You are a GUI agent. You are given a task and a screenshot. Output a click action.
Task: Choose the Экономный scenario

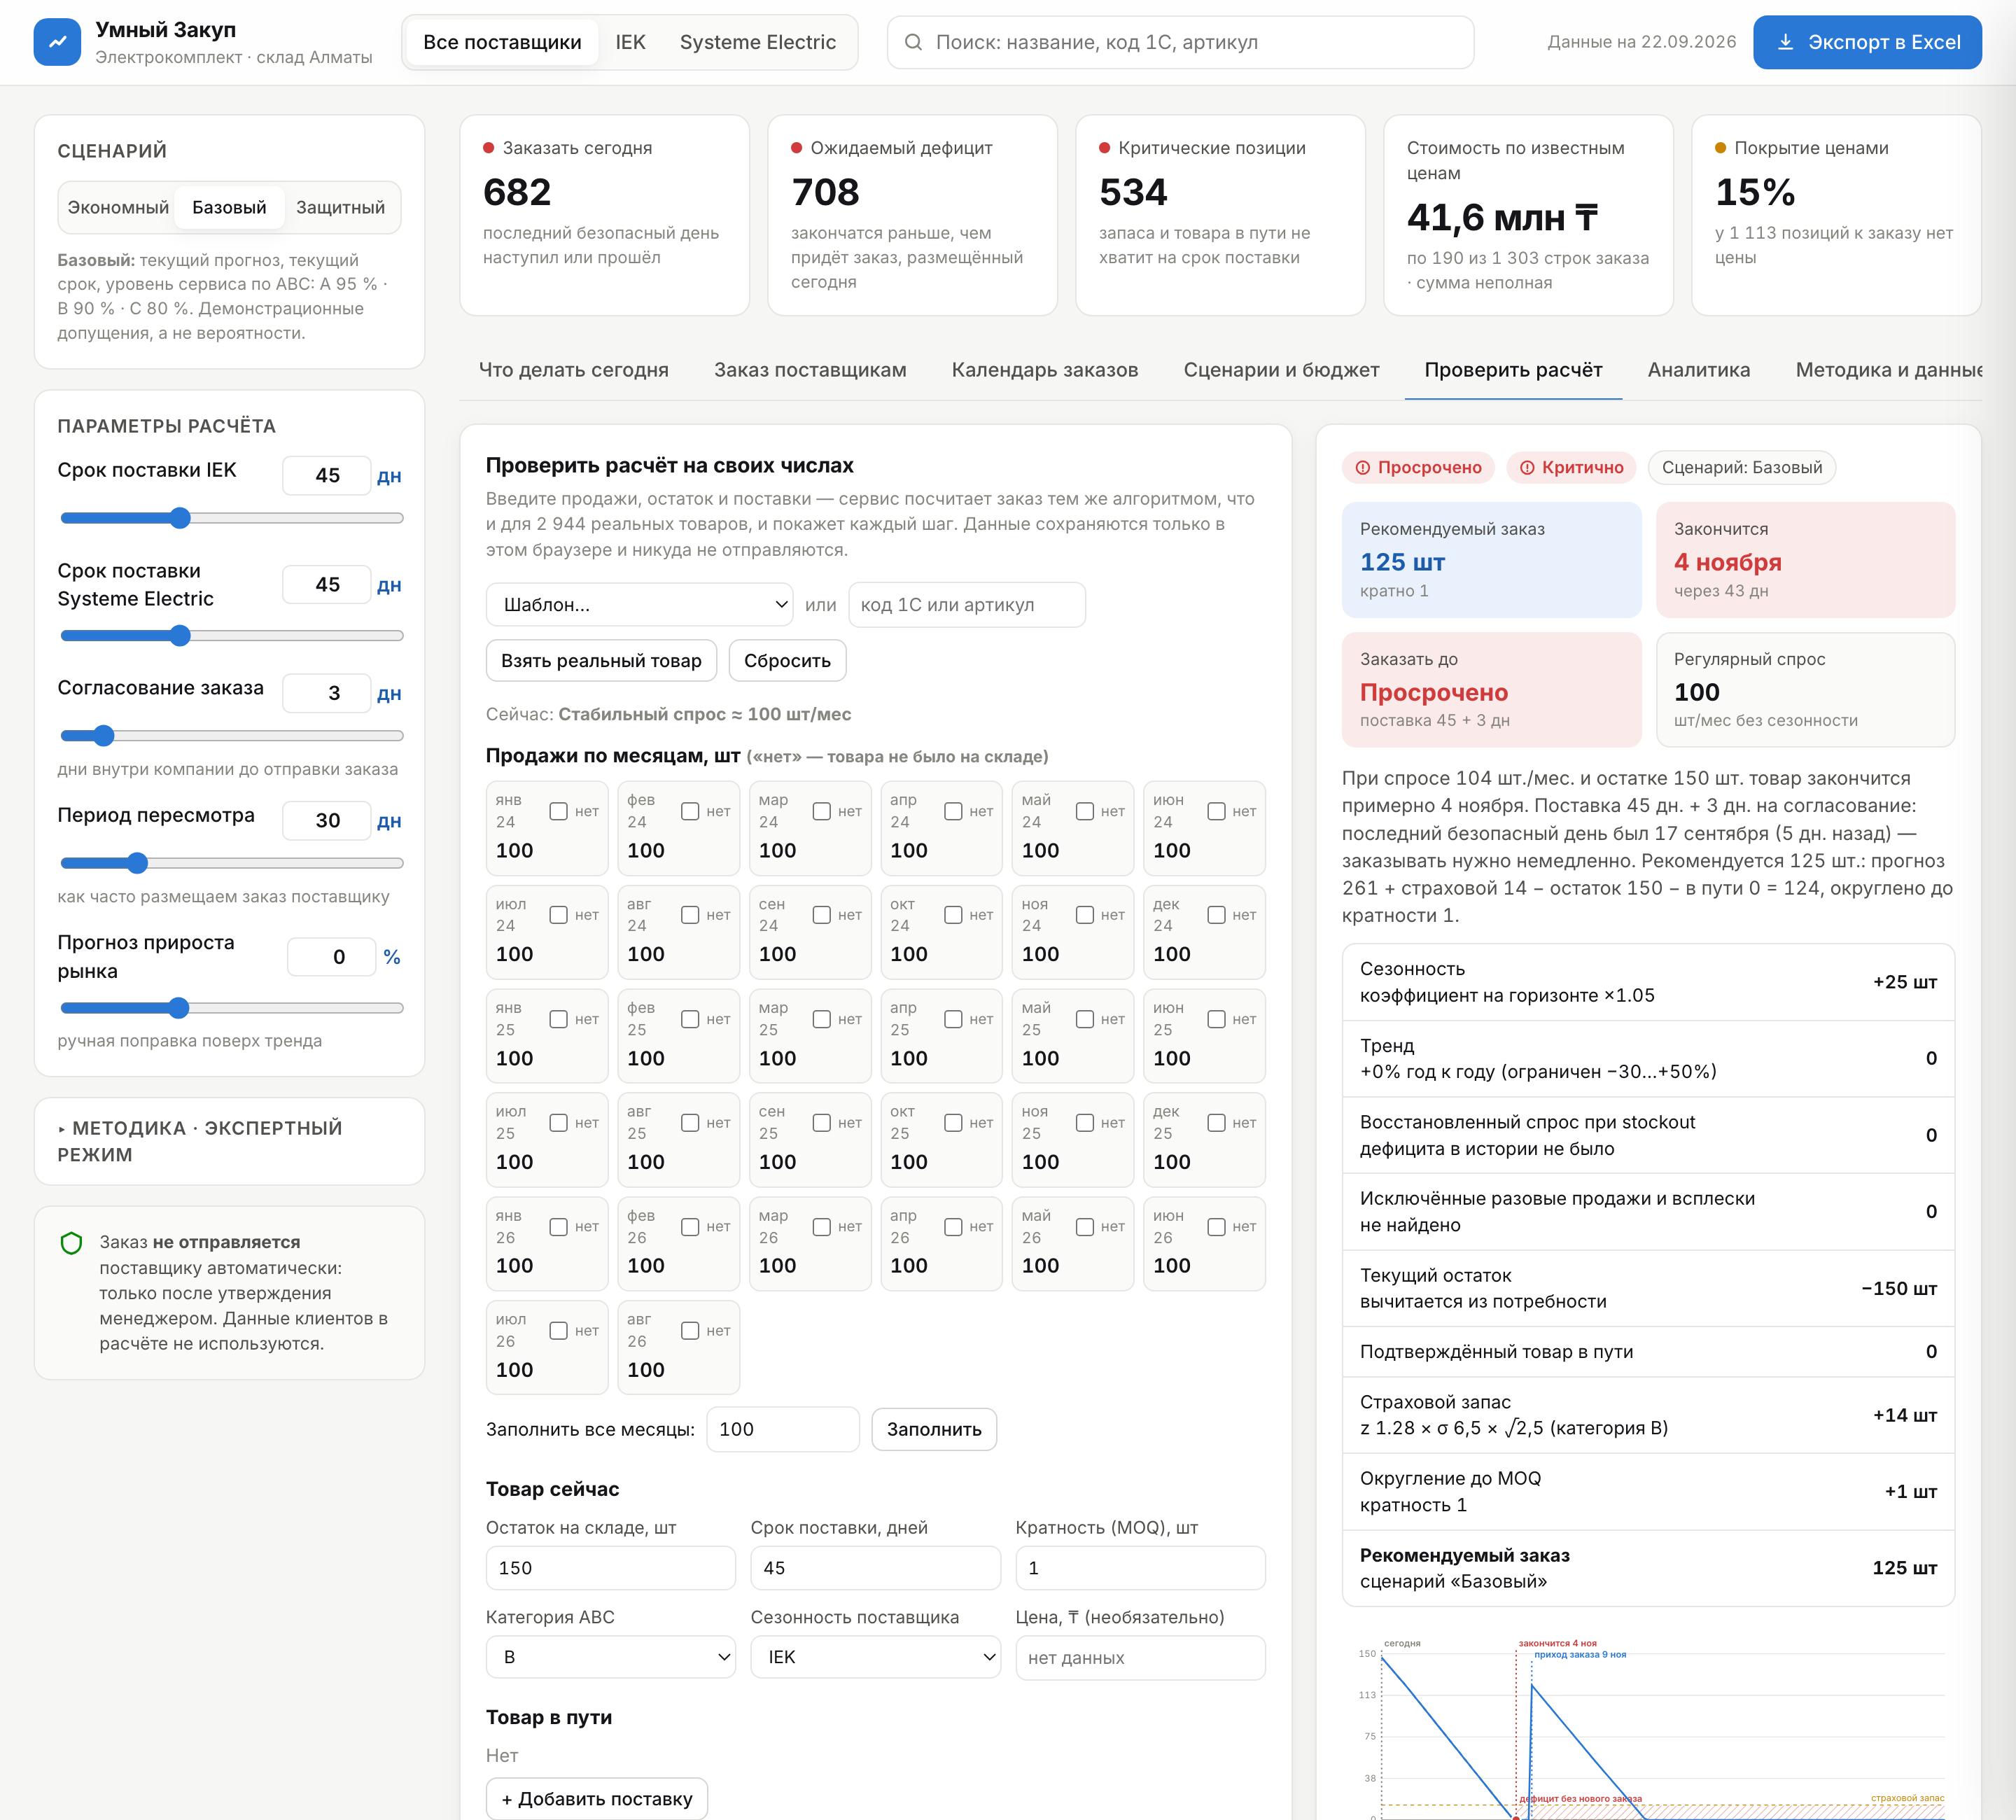[118, 207]
